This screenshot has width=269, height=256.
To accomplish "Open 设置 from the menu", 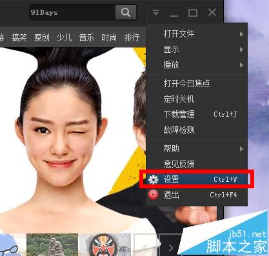I will click(197, 179).
